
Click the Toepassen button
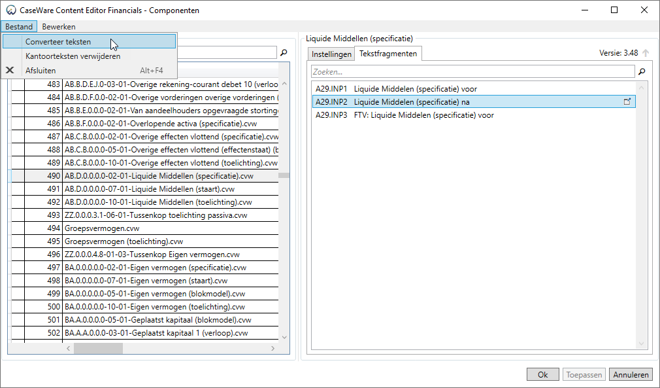[x=584, y=374]
